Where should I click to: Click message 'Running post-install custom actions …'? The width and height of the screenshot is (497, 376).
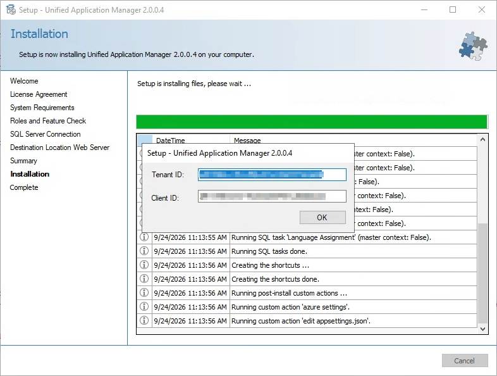click(x=289, y=293)
